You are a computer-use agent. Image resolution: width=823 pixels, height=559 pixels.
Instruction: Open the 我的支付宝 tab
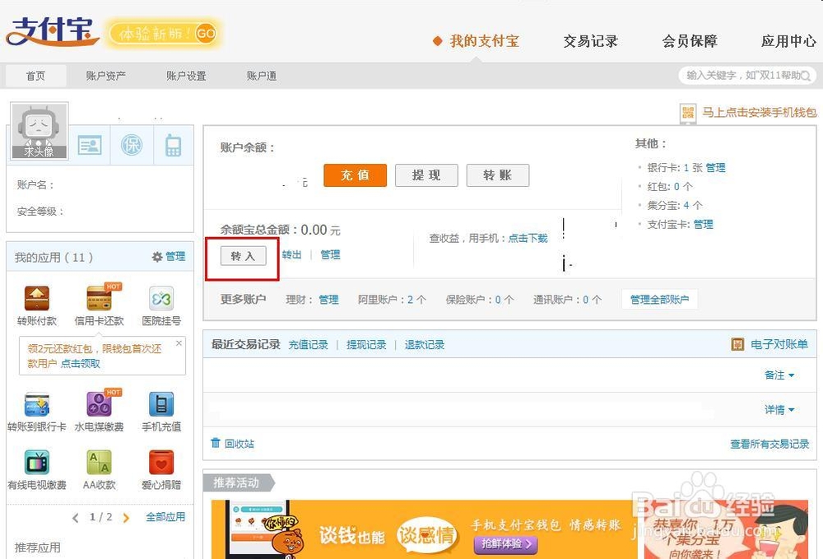point(484,41)
